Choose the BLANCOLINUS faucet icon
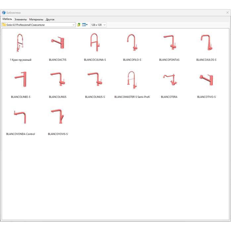The width and height of the screenshot is (231, 231). 58,79
